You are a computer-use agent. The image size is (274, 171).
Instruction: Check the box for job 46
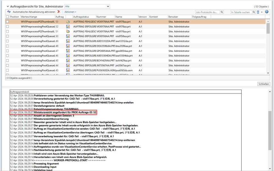[7, 56]
